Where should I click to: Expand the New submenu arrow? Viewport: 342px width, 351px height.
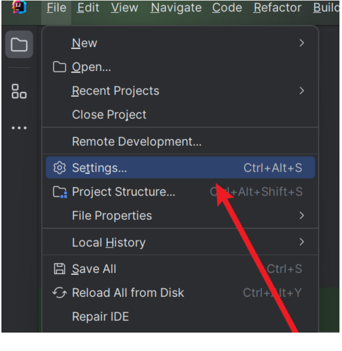[x=302, y=43]
